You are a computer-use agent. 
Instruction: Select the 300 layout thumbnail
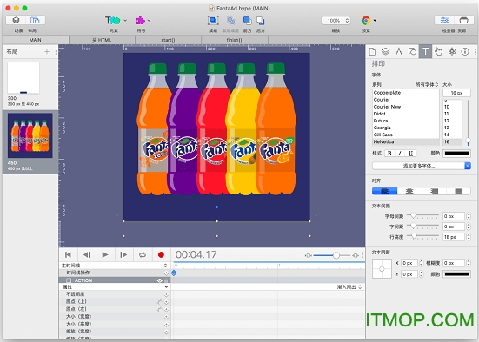(23, 77)
